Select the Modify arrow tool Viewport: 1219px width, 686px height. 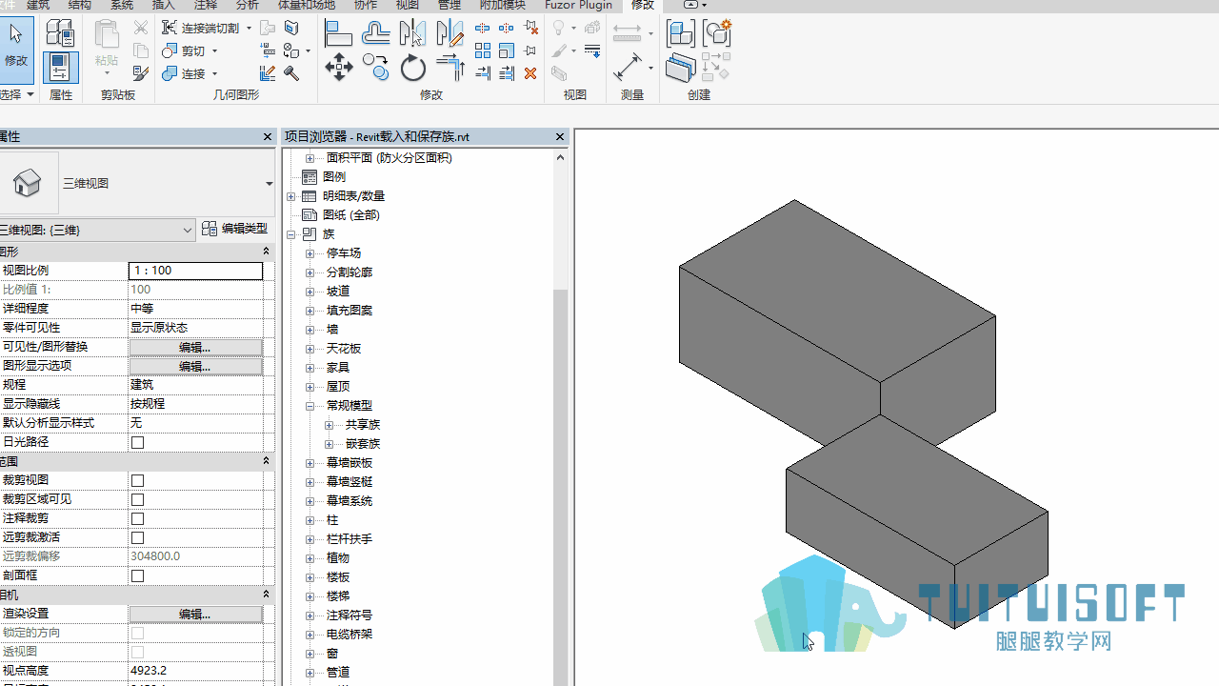point(16,50)
